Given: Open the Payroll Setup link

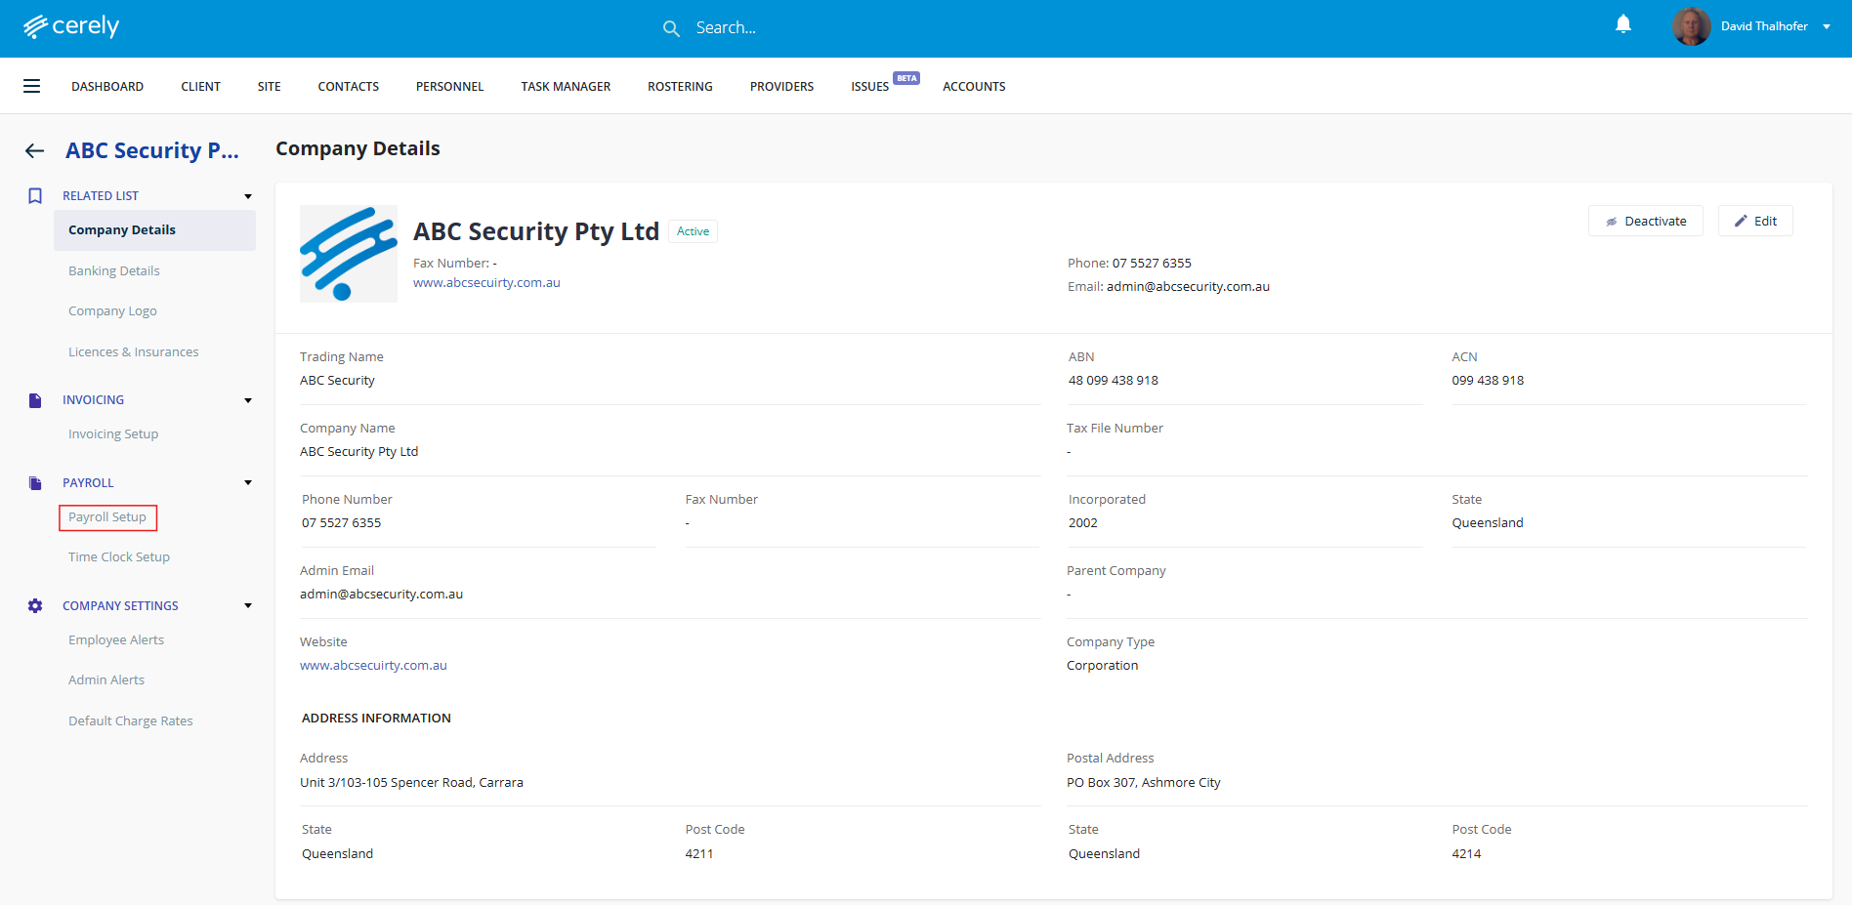Looking at the screenshot, I should (107, 517).
